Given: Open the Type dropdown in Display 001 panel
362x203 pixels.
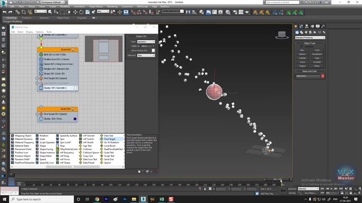Looking at the screenshot, I should pos(146,42).
